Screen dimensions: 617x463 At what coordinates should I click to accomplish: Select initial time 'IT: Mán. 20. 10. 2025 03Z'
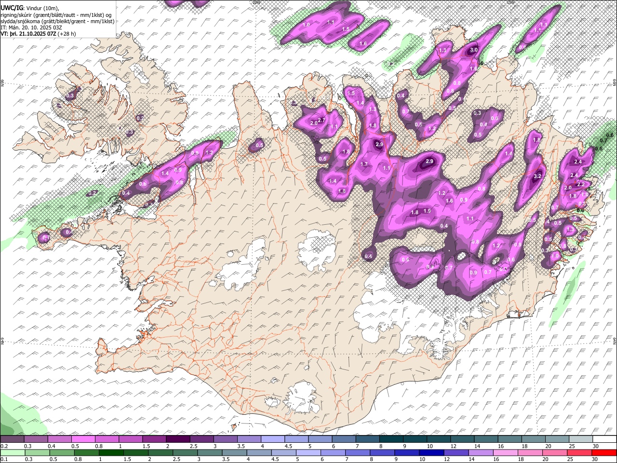[x=31, y=27]
